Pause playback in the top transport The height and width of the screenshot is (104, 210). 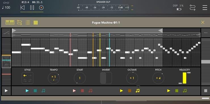(32, 8)
